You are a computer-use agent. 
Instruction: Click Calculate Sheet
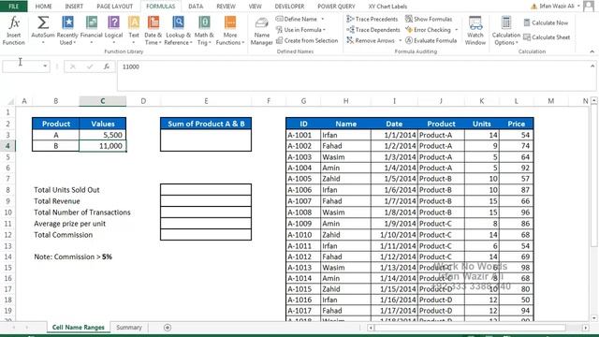tap(547, 37)
